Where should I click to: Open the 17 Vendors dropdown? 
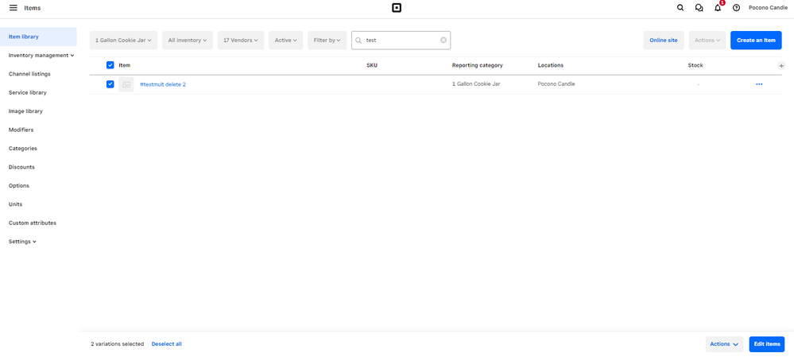[241, 41]
